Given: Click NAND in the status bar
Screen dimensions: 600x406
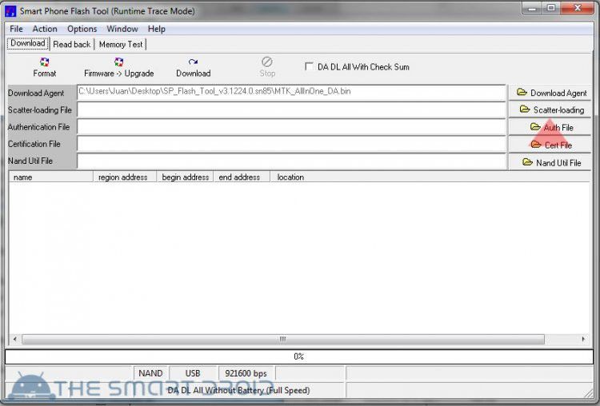Looking at the screenshot, I should pos(150,373).
